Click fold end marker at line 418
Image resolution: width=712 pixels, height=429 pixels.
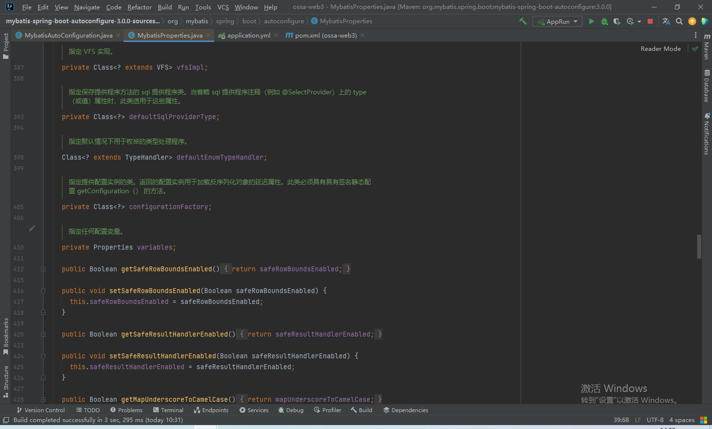point(43,312)
